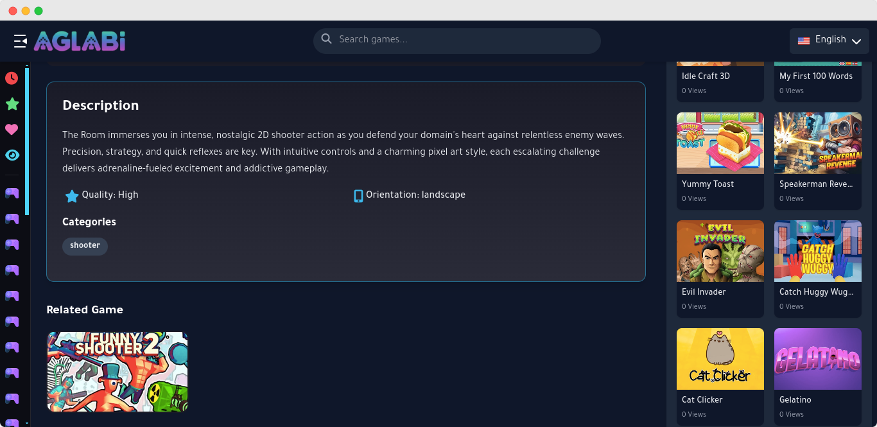Image resolution: width=877 pixels, height=427 pixels.
Task: Open favorites via the pink heart icon
Action: [x=12, y=130]
